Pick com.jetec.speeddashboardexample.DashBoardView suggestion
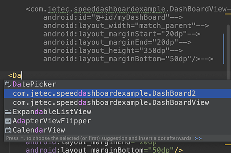The width and height of the screenshot is (231, 153). pyautogui.click(x=117, y=103)
